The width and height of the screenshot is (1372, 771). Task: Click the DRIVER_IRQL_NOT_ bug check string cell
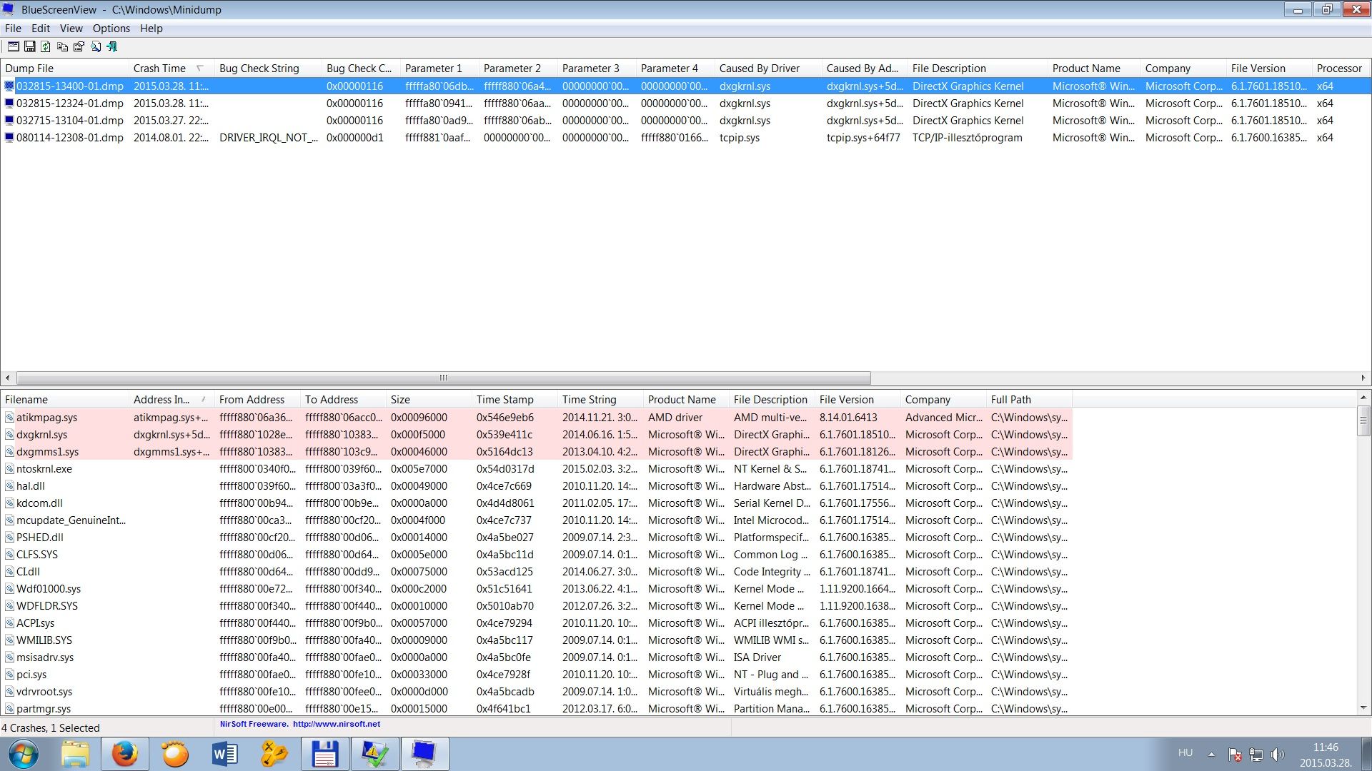pyautogui.click(x=269, y=138)
